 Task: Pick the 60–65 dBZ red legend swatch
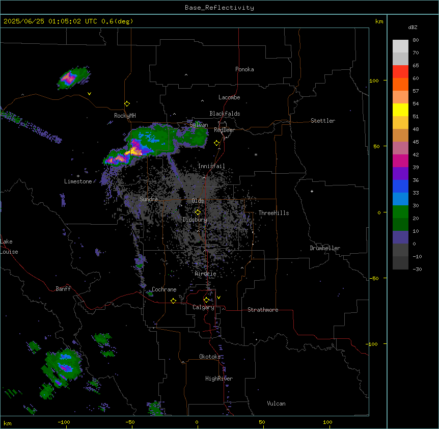click(400, 72)
